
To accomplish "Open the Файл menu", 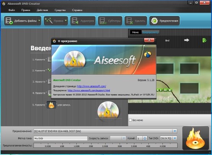I will pyautogui.click(x=11, y=10).
